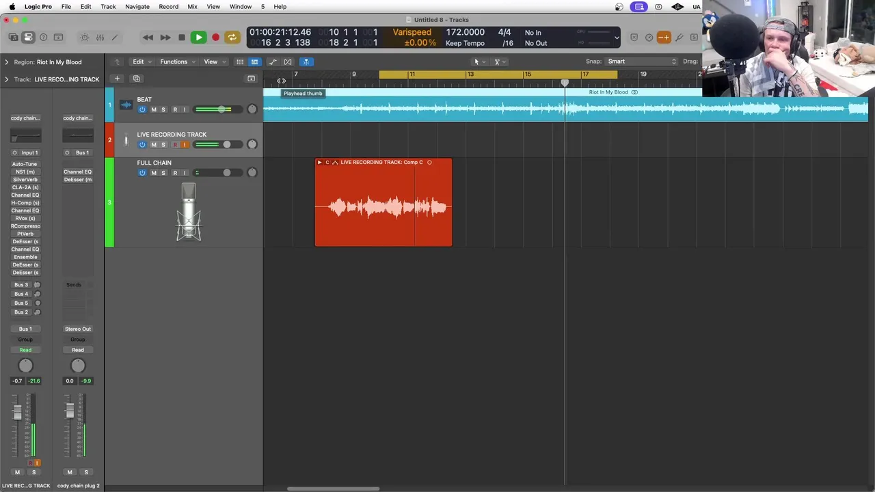Click the grid view icon
This screenshot has width=875, height=492.
240,61
